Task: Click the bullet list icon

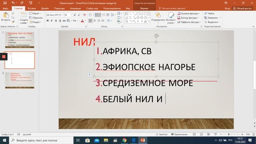Action: click(x=90, y=15)
